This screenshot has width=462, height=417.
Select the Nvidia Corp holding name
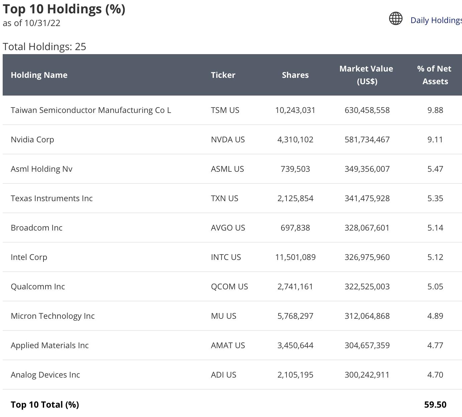tap(32, 140)
